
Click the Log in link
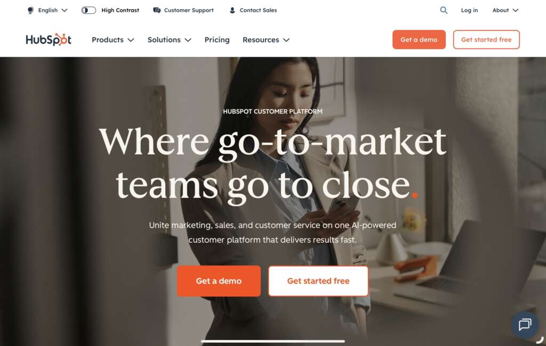(x=469, y=10)
